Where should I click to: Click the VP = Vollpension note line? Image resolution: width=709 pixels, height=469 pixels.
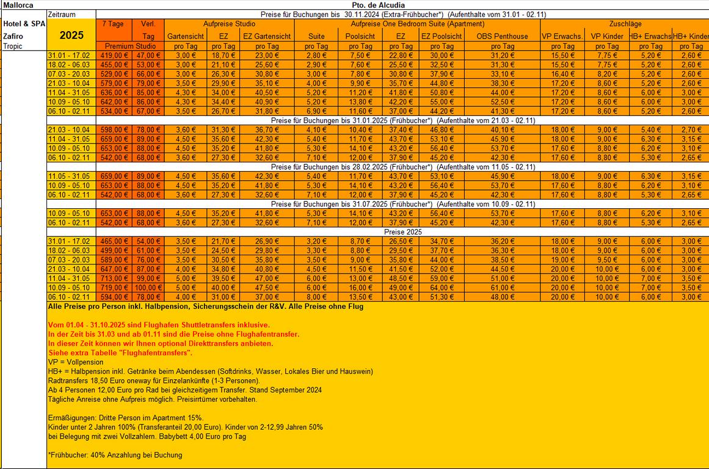(x=75, y=362)
